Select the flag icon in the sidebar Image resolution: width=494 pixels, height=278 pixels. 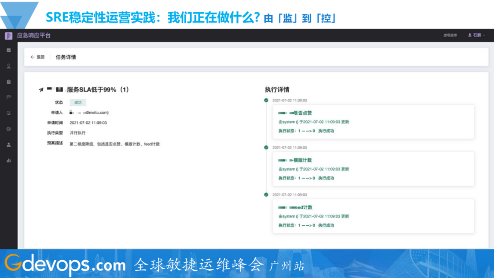(x=9, y=97)
